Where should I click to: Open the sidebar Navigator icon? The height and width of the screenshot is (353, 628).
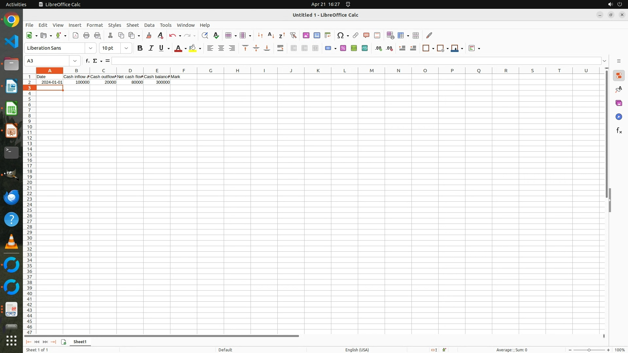pyautogui.click(x=619, y=117)
